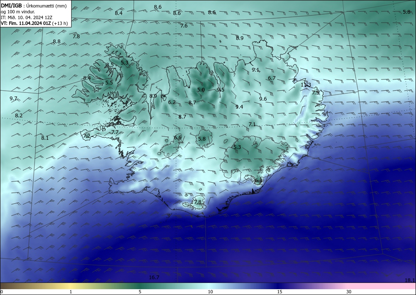Image resolution: width=416 pixels, height=295 pixels.
Task: Select the 'og 100 m vindur.' subtitle line
Action: point(18,12)
